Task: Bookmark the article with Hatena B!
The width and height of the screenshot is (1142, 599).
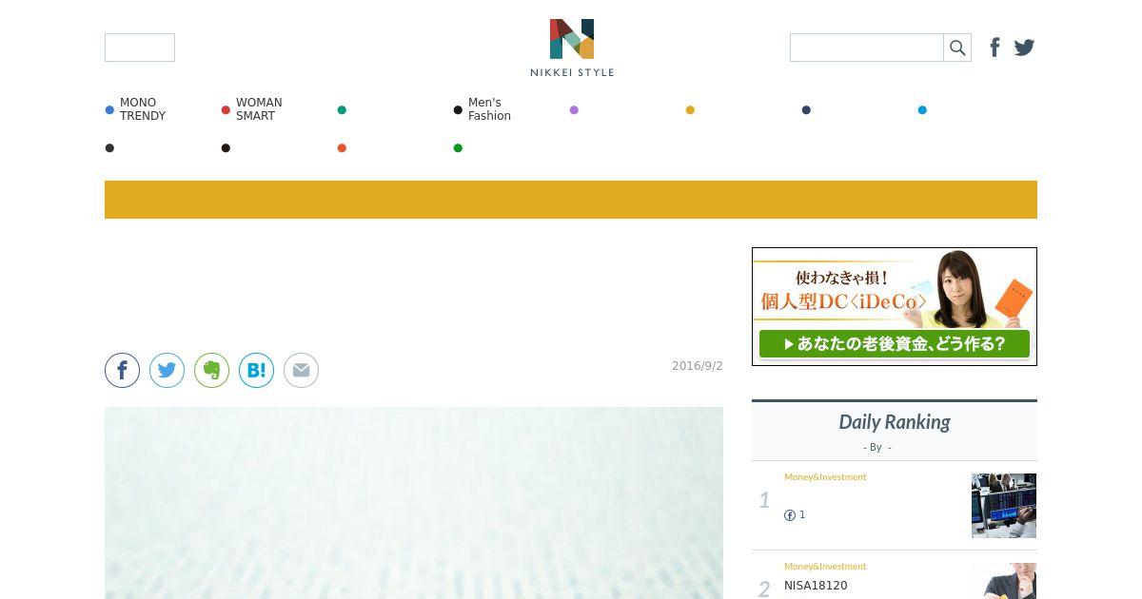Action: point(256,371)
